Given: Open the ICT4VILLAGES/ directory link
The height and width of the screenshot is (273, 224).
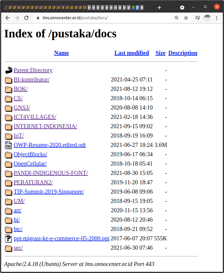Looking at the screenshot, I should tap(35, 117).
